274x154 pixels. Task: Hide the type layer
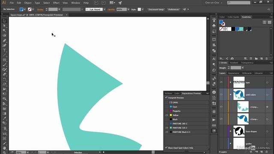221,82
